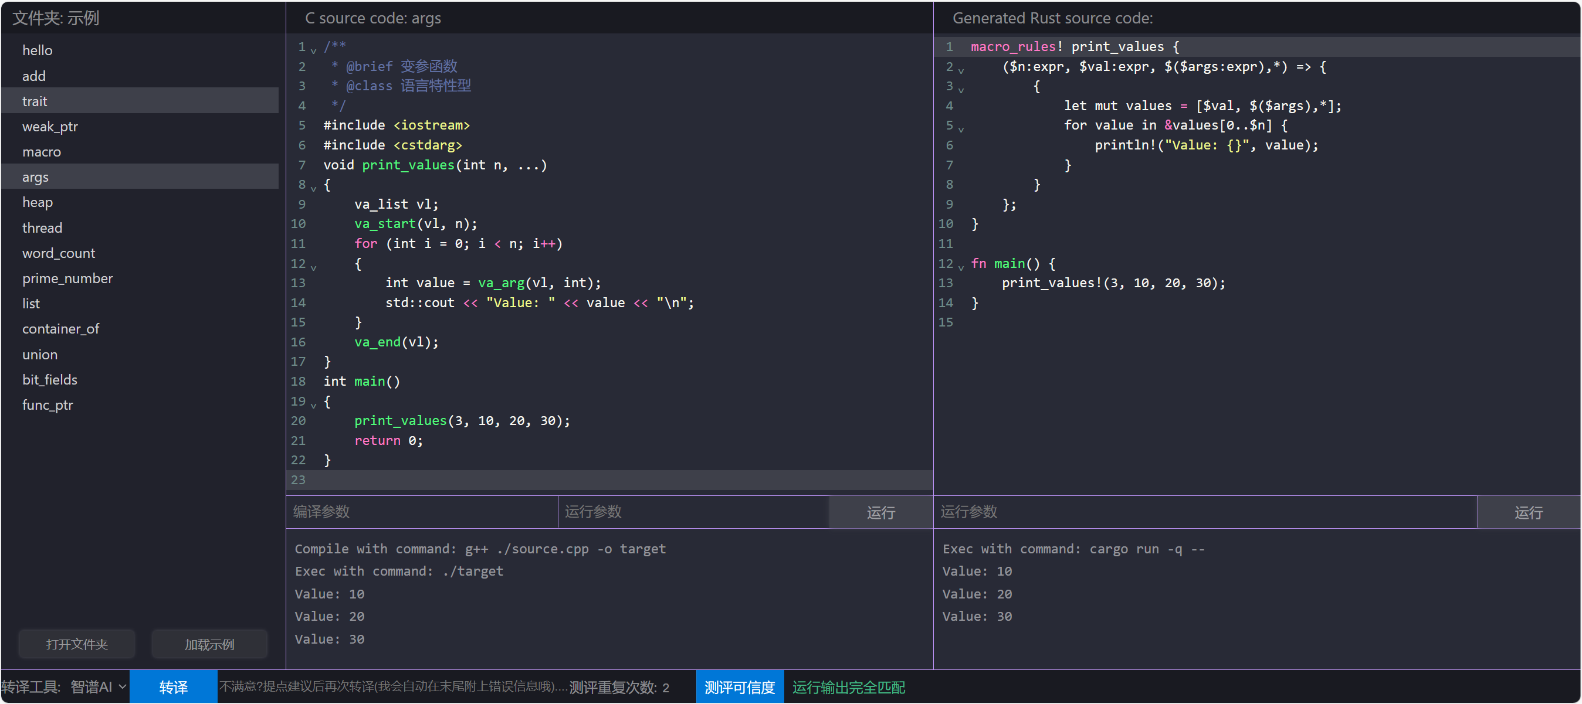Select container_of example
The image size is (1582, 704).
[140, 329]
